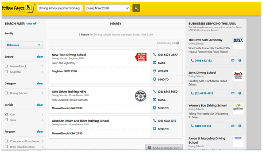Click the New-Tech Driving School logo
The image size is (263, 152).
point(141,57)
